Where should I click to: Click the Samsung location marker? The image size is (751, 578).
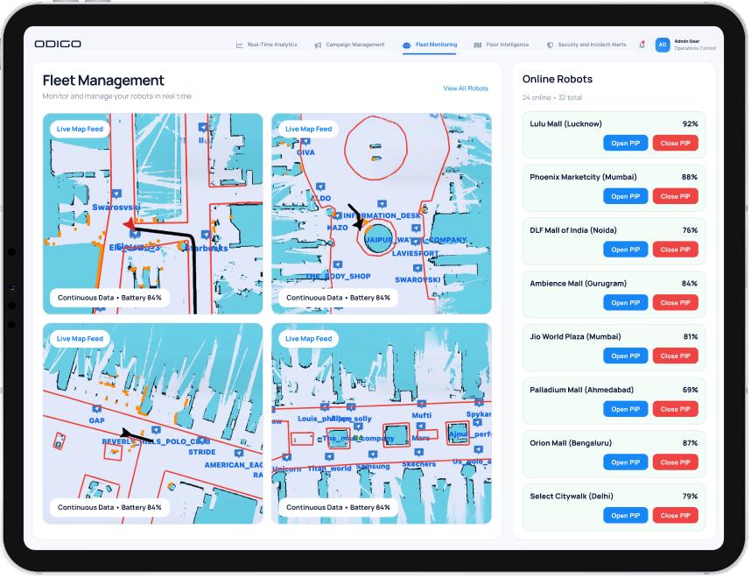pos(374,455)
